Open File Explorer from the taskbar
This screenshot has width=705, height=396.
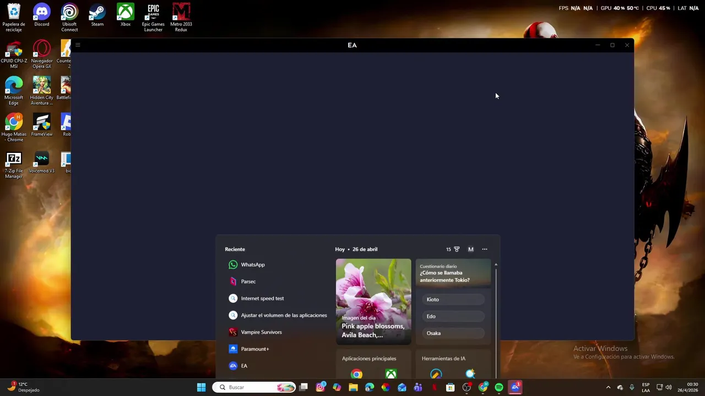pyautogui.click(x=353, y=387)
